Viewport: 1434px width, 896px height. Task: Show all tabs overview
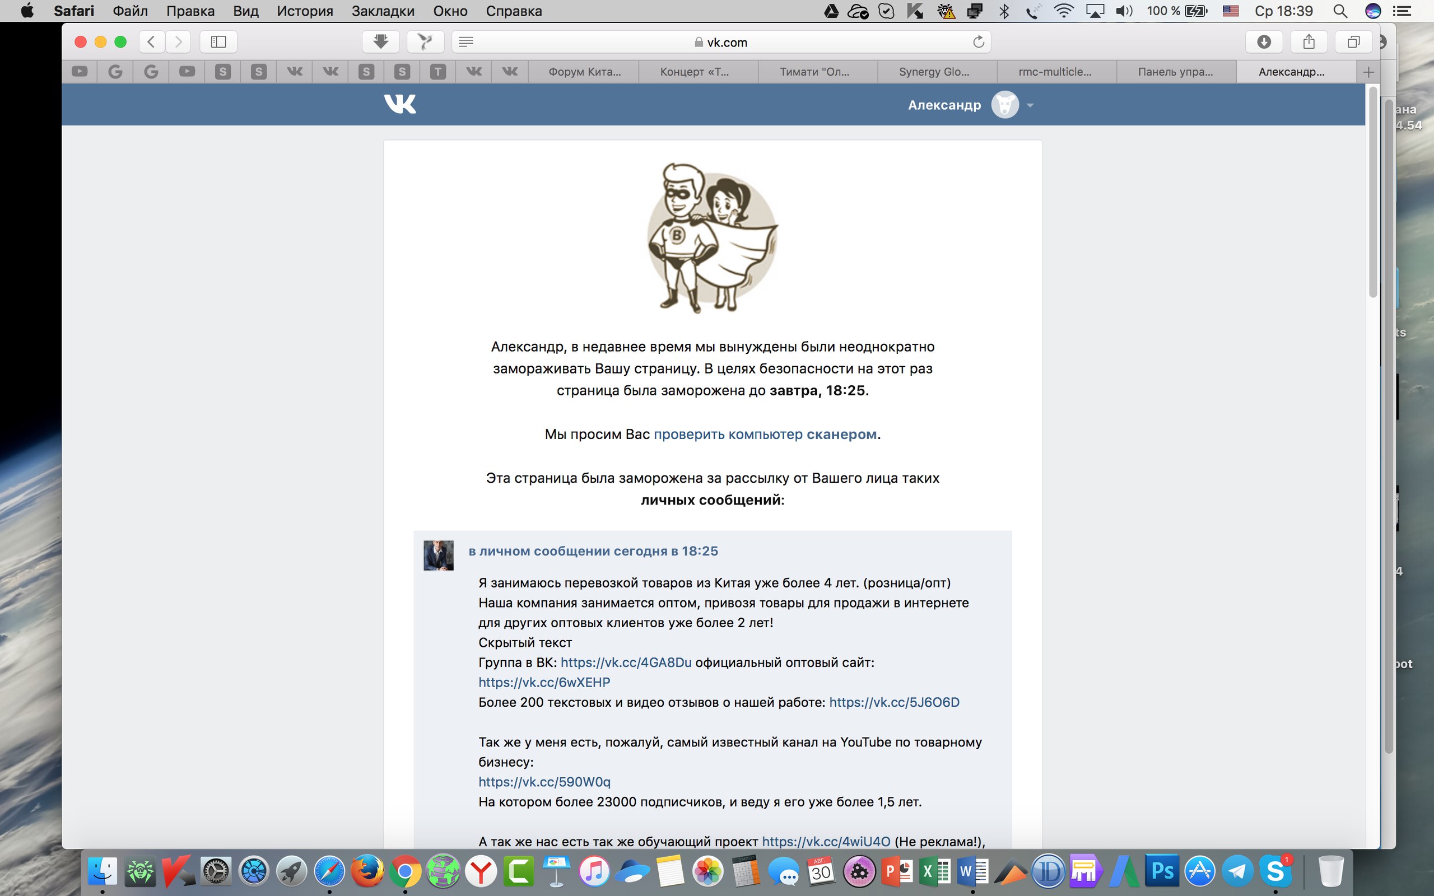[x=1353, y=41]
